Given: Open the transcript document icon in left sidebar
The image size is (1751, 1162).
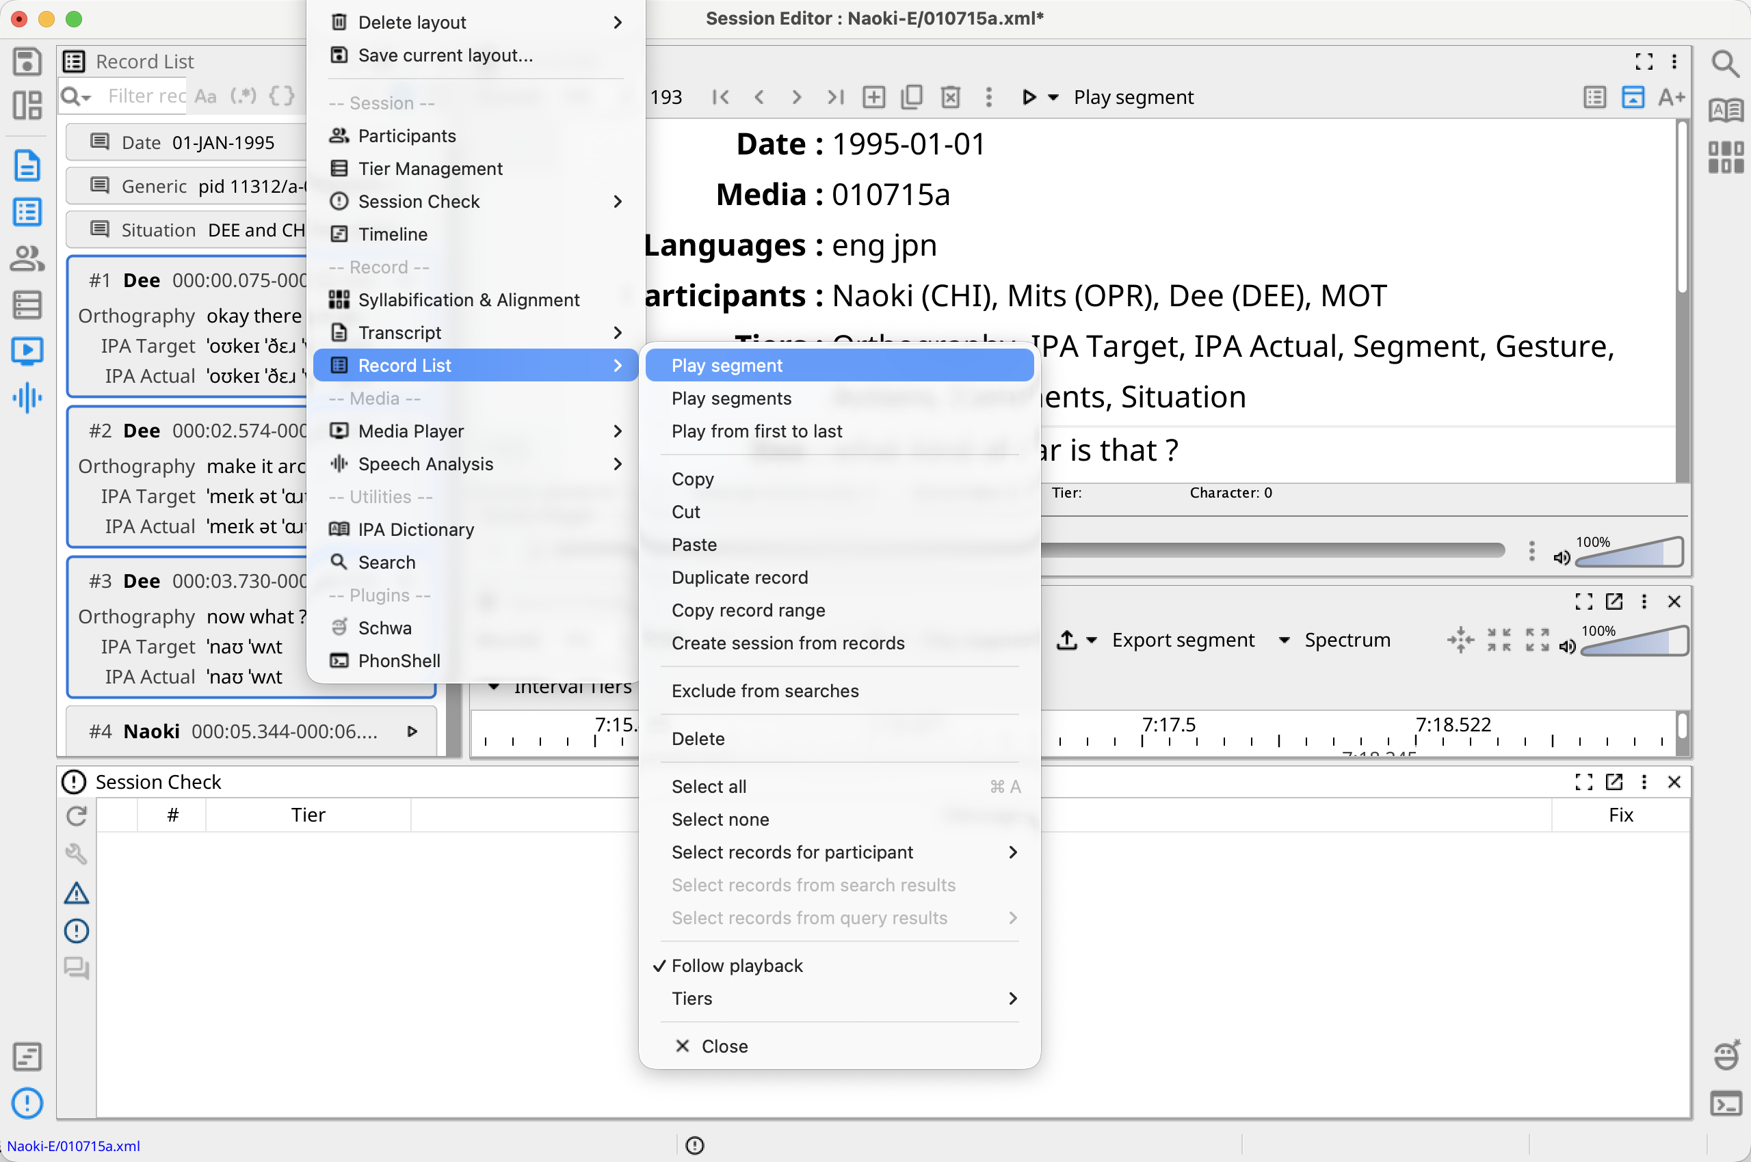Looking at the screenshot, I should pyautogui.click(x=27, y=165).
